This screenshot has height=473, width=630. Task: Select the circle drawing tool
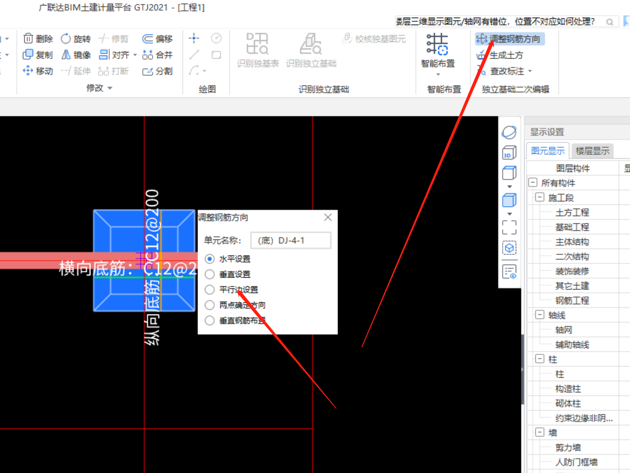[x=216, y=38]
